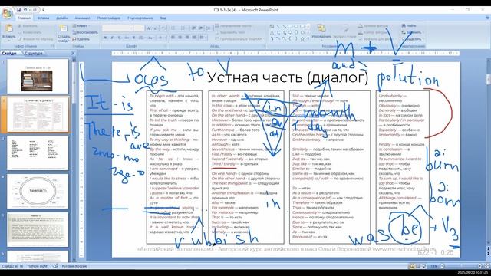Open the Анимация ribbon tab

click(x=82, y=18)
